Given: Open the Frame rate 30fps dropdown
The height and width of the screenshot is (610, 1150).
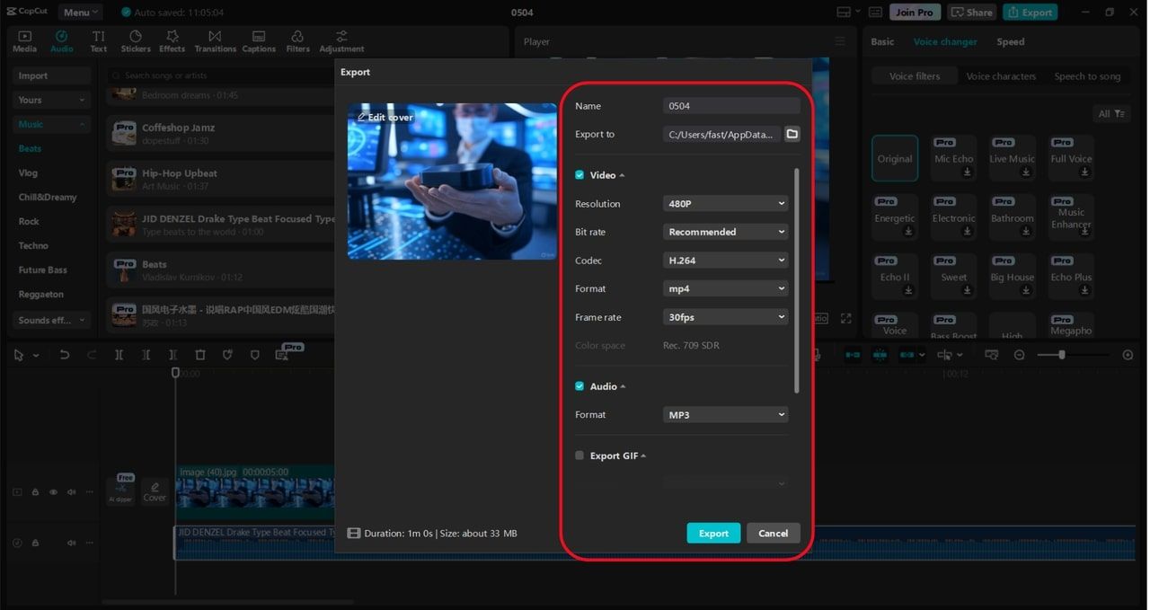Looking at the screenshot, I should (x=726, y=317).
